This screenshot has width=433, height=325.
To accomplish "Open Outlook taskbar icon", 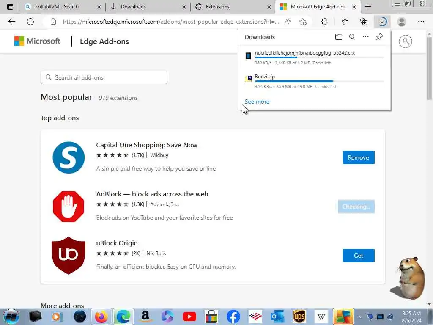I will (277, 317).
